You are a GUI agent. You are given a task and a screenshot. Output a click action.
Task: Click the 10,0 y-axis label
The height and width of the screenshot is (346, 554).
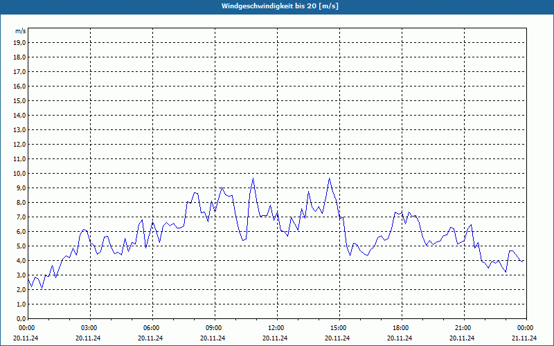[x=20, y=174]
